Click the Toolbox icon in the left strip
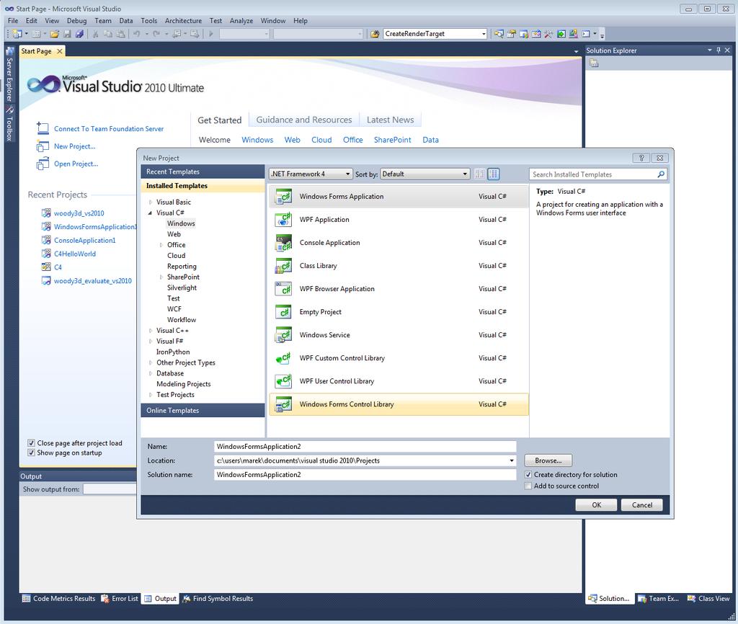 [9, 110]
